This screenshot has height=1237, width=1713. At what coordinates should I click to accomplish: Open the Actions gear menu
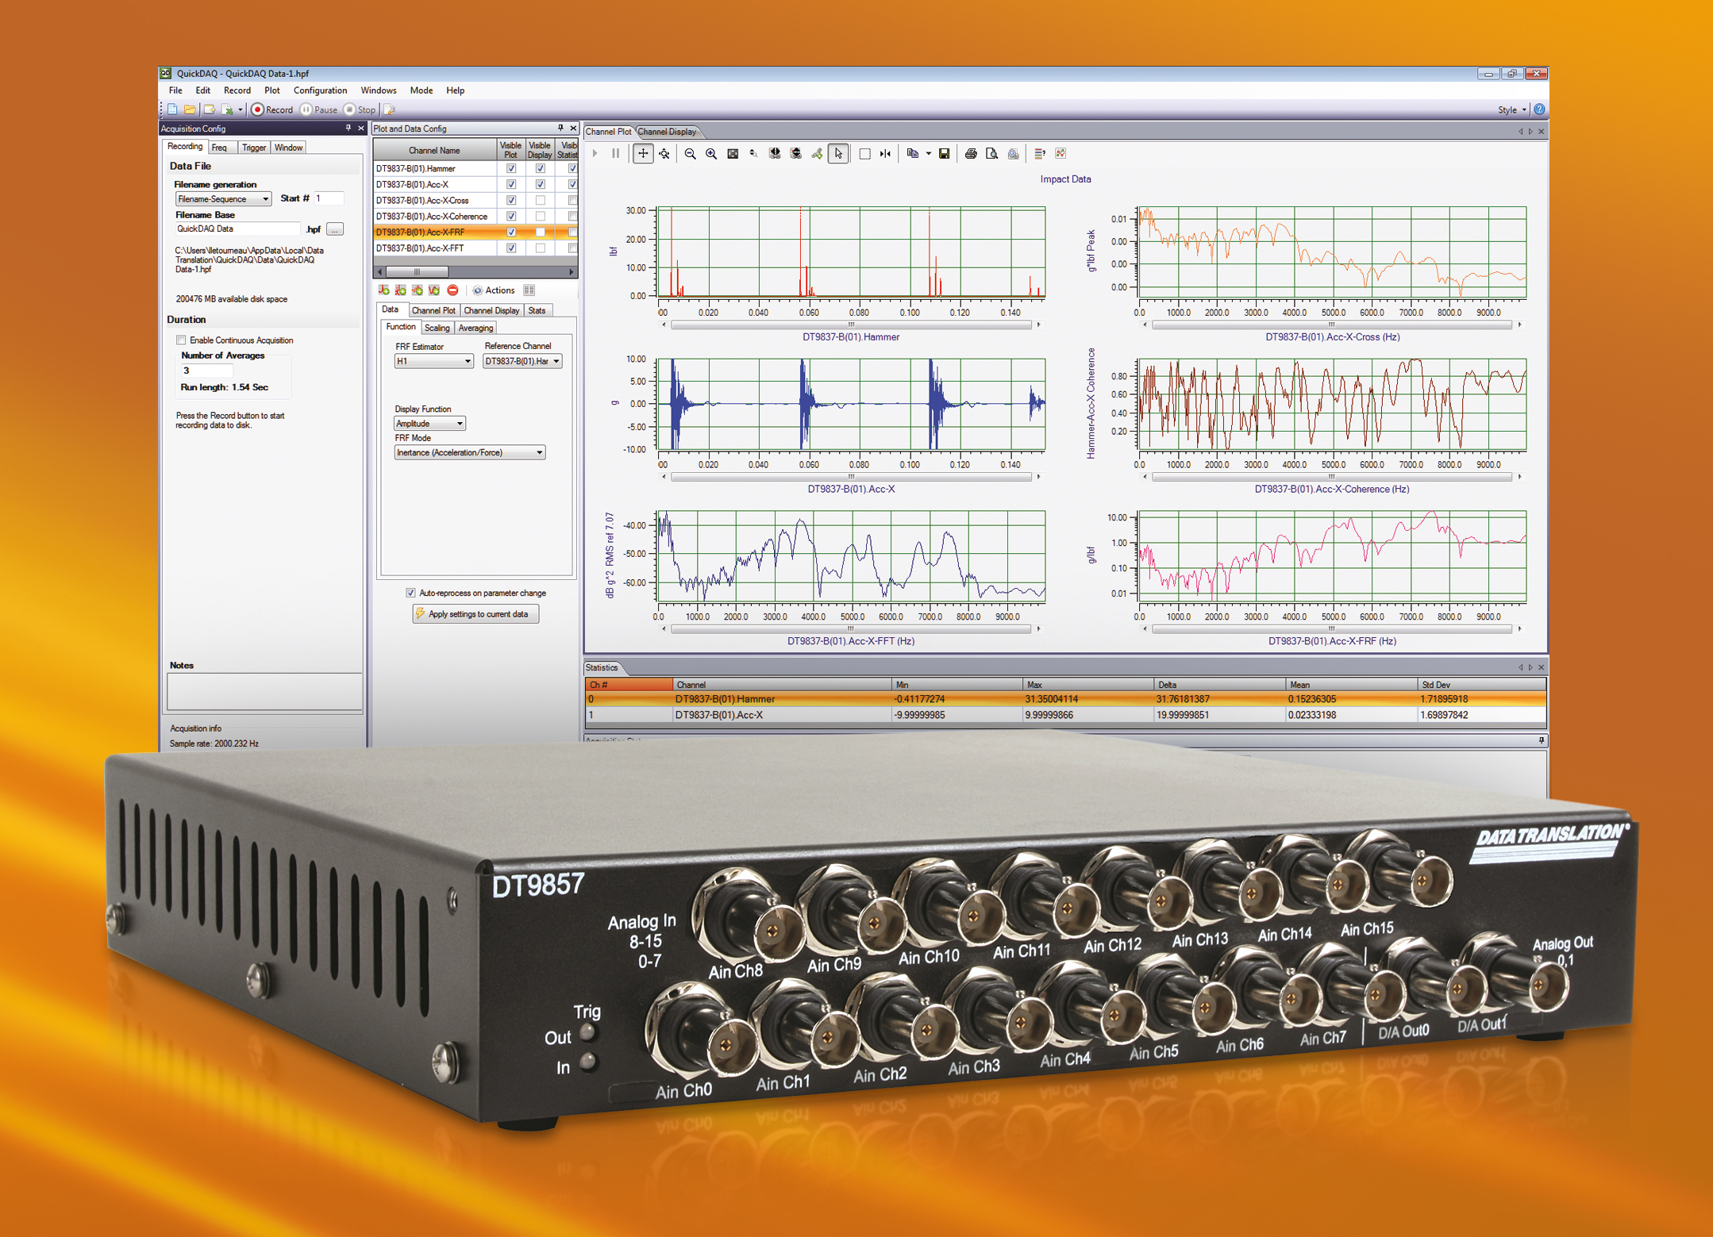(x=478, y=290)
